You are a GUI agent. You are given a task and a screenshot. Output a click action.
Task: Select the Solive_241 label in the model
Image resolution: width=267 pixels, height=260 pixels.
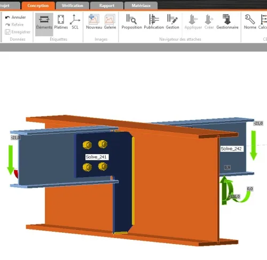tap(97, 157)
